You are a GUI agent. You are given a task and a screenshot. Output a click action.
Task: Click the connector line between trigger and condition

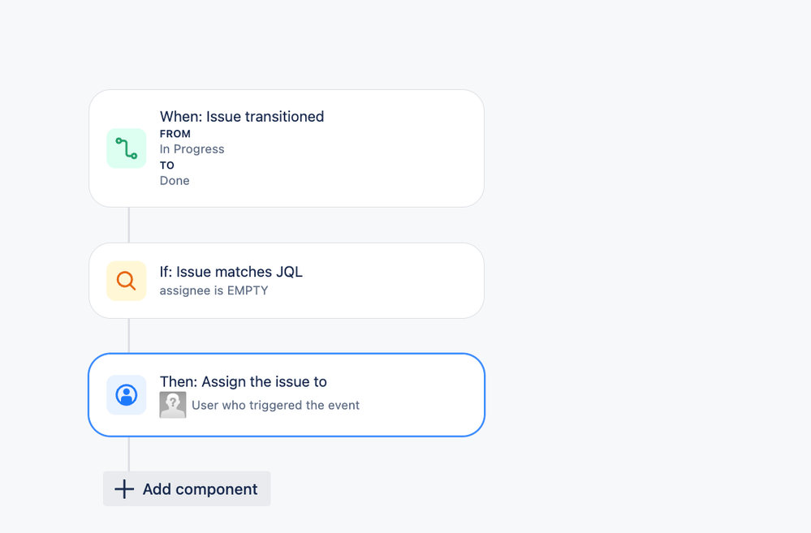point(129,225)
